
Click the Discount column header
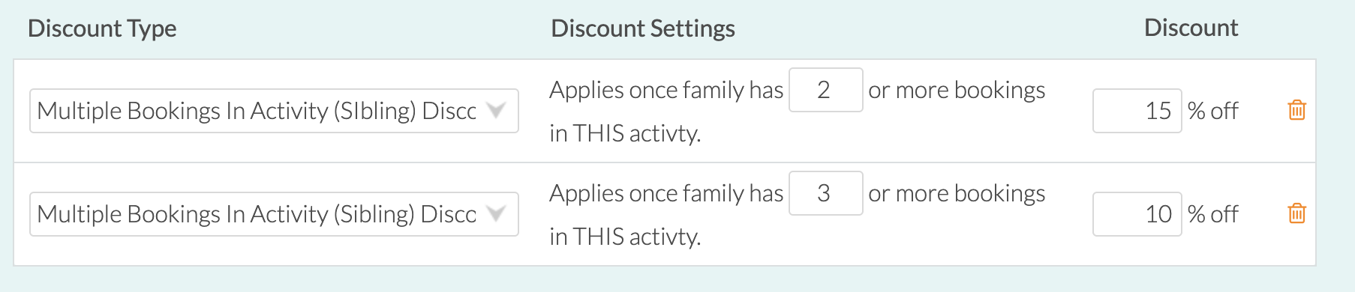coord(1191,28)
